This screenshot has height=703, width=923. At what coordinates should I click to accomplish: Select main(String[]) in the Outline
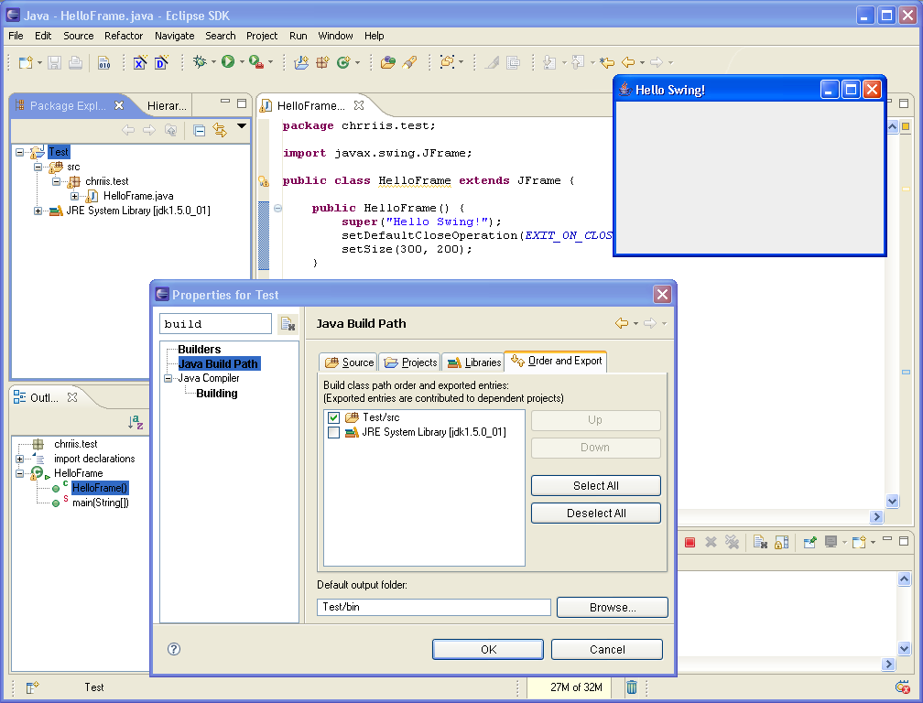(100, 503)
